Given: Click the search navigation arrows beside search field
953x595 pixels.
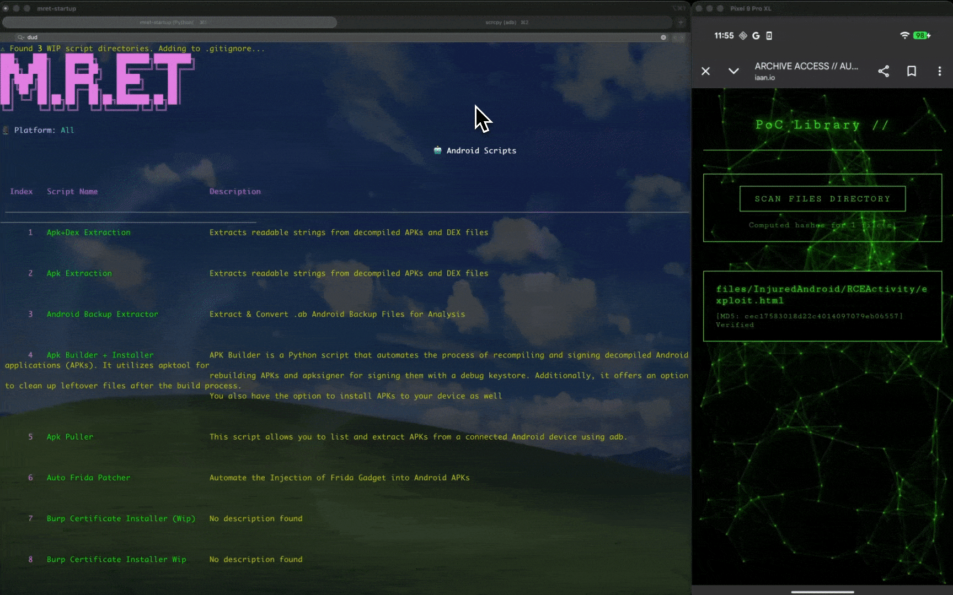Looking at the screenshot, I should 679,37.
